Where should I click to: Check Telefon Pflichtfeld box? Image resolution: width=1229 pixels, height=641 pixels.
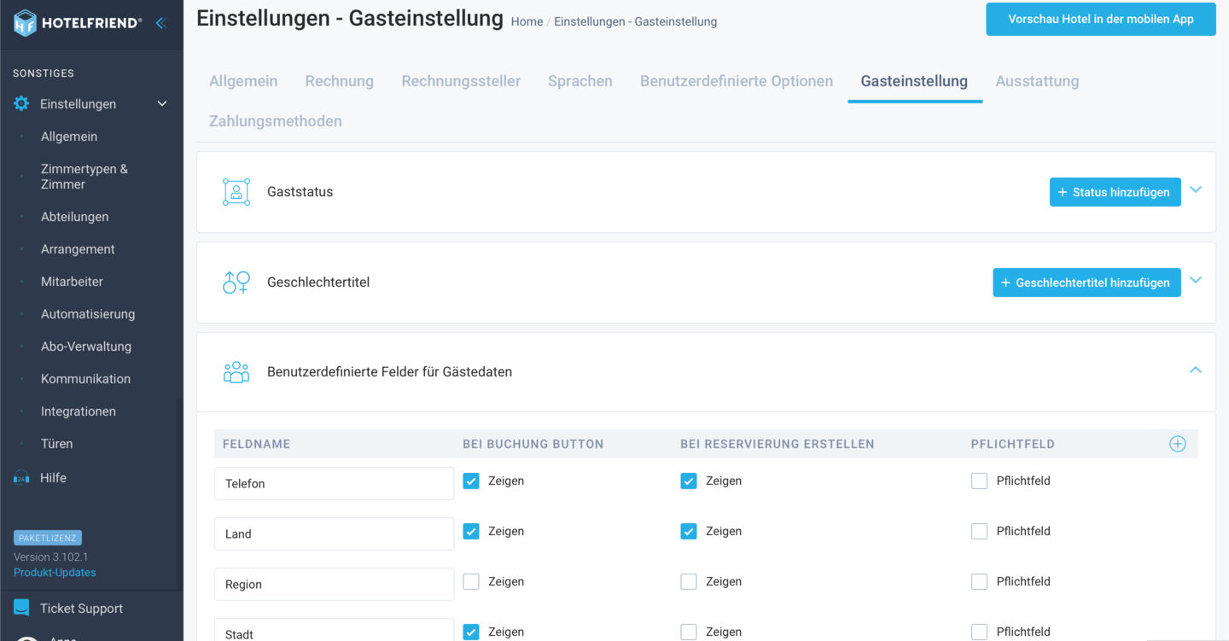[x=980, y=481]
